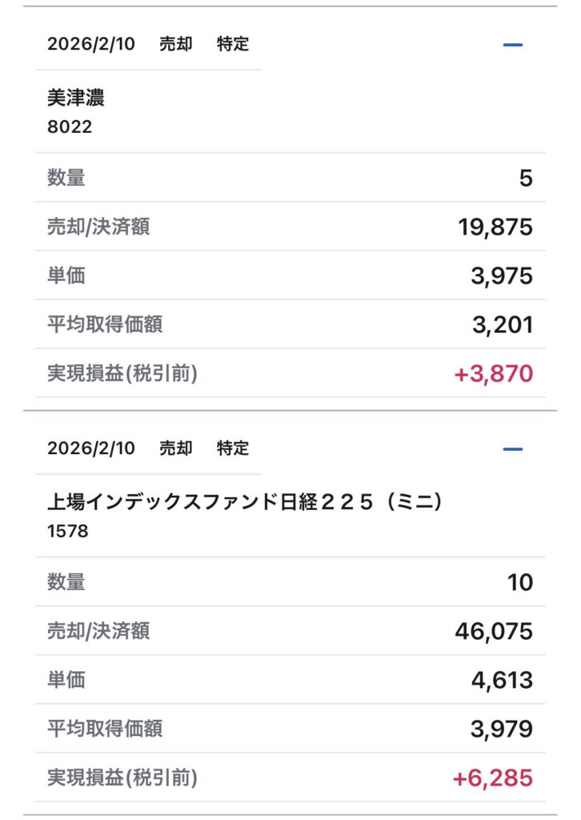Select the +6,285 realized profit value
Image resolution: width=581 pixels, height=820 pixels.
[x=493, y=778]
